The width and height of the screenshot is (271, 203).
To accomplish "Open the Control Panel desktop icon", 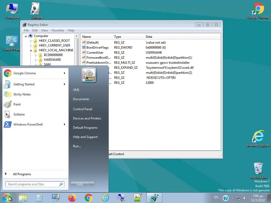I will pyautogui.click(x=12, y=43).
